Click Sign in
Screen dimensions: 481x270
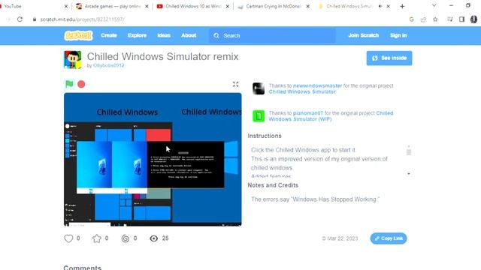click(398, 35)
